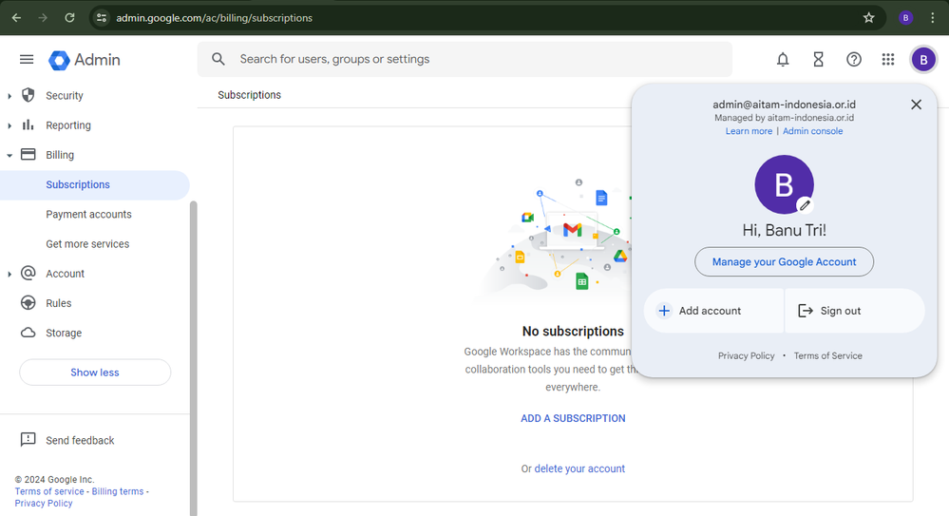The image size is (949, 516).
Task: Open tasks hourglass icon
Action: click(818, 59)
